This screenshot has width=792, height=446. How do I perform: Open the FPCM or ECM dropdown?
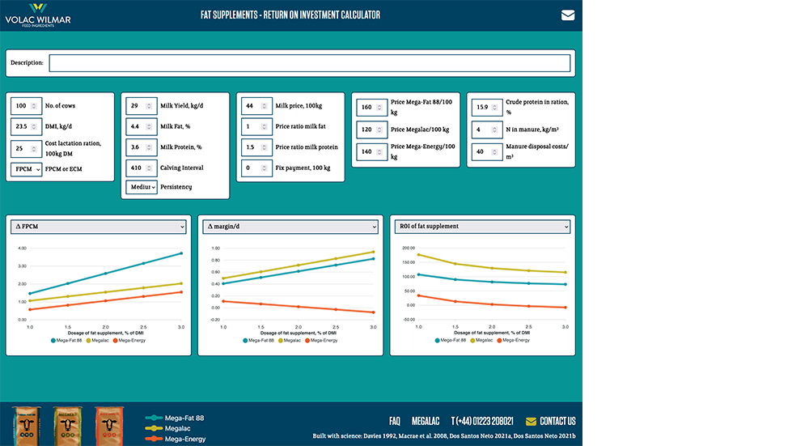point(27,168)
